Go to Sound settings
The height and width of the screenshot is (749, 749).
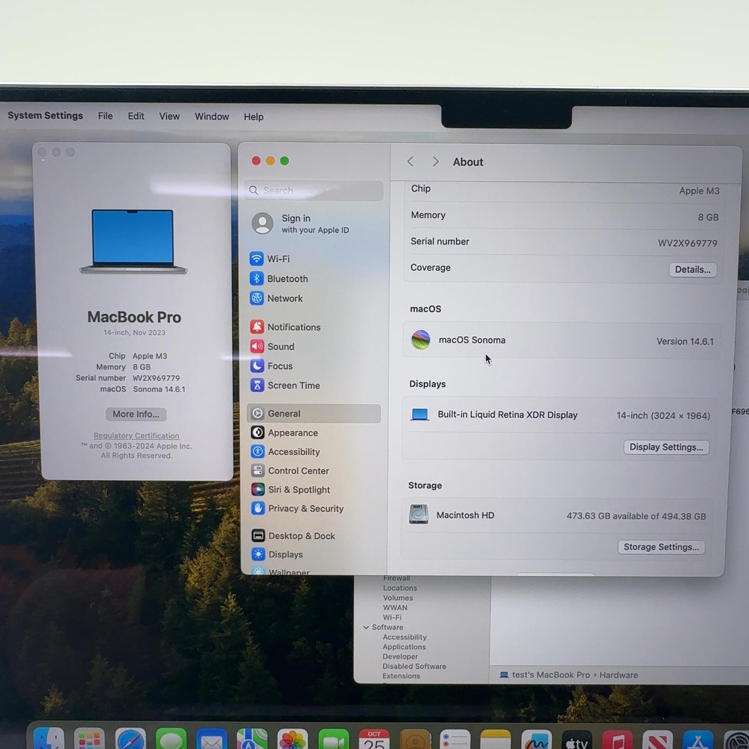point(281,347)
